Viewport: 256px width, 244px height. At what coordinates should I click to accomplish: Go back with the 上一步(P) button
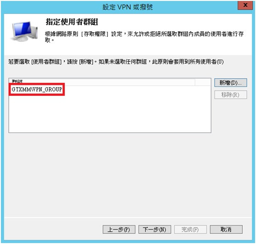pos(119,230)
